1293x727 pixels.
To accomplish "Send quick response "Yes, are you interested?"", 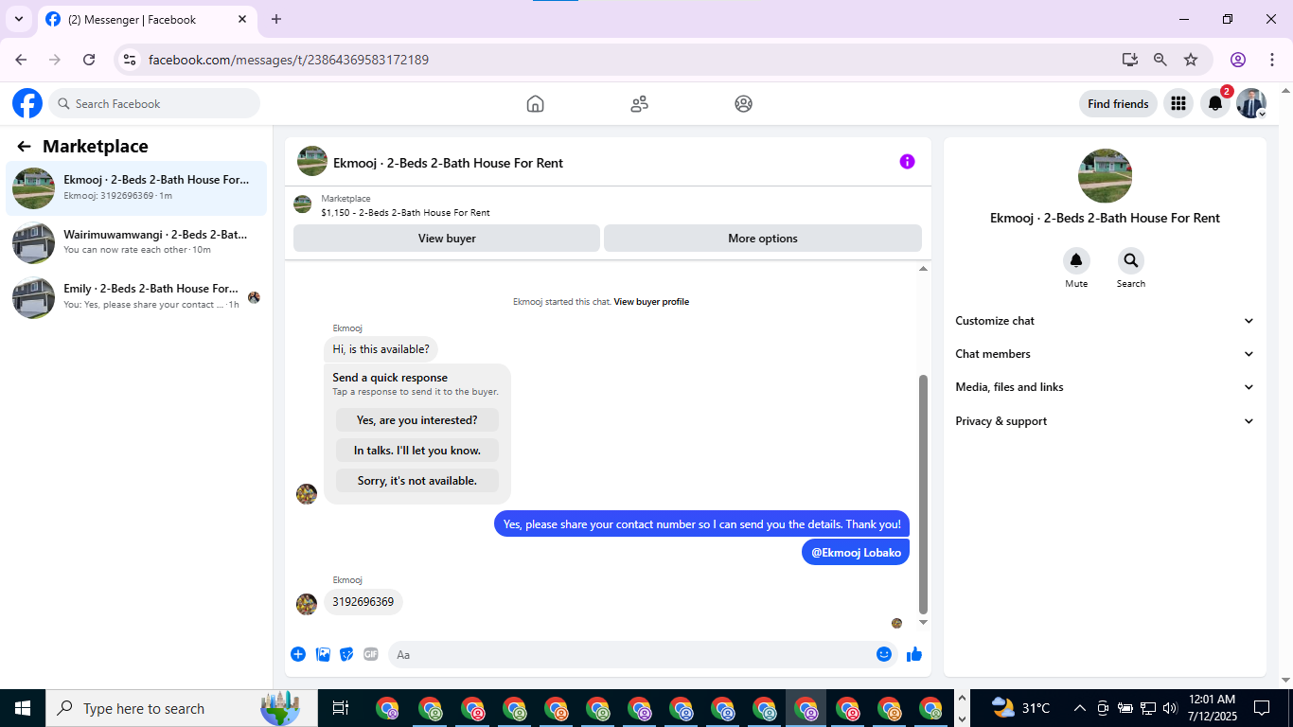I will tap(417, 420).
